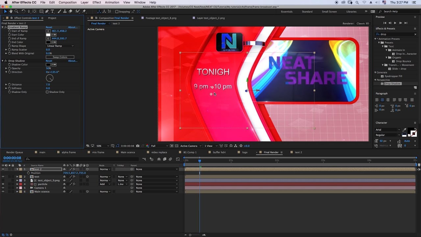Screen dimensions: 421x237
Task: Select the Pan Behind anchor point tool
Action: [x=34, y=12]
